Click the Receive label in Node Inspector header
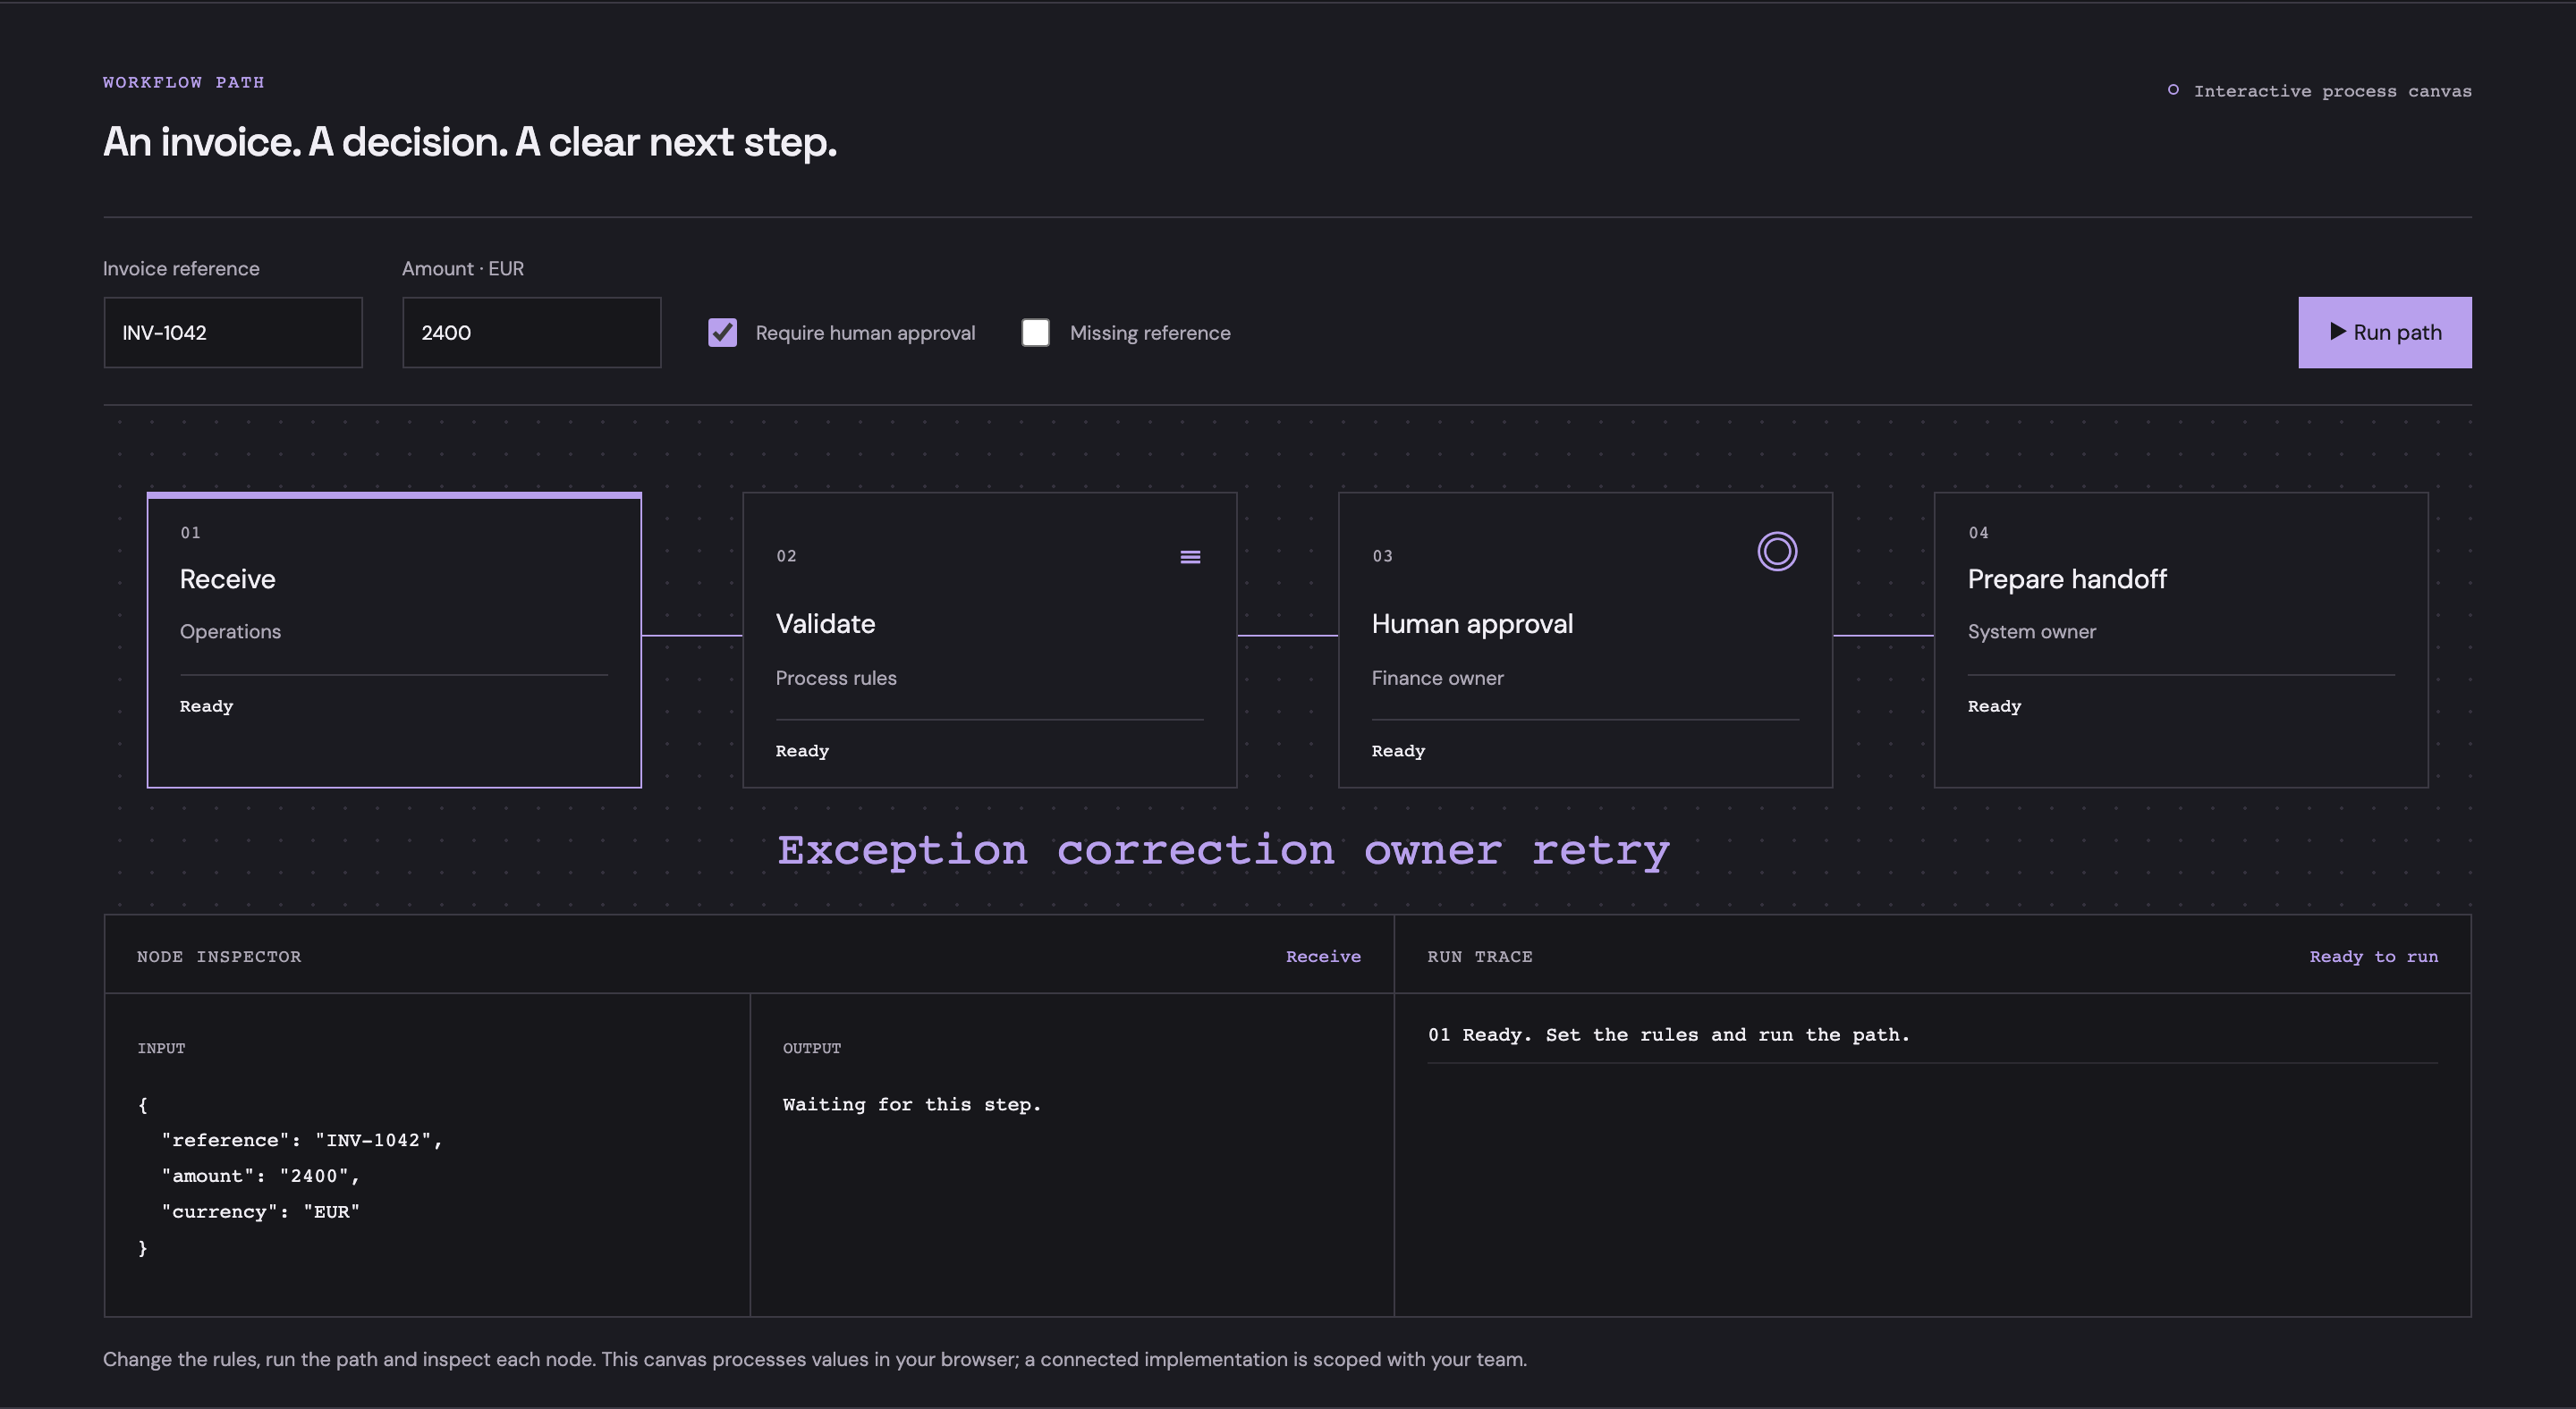Image resolution: width=2576 pixels, height=1409 pixels. (1323, 957)
